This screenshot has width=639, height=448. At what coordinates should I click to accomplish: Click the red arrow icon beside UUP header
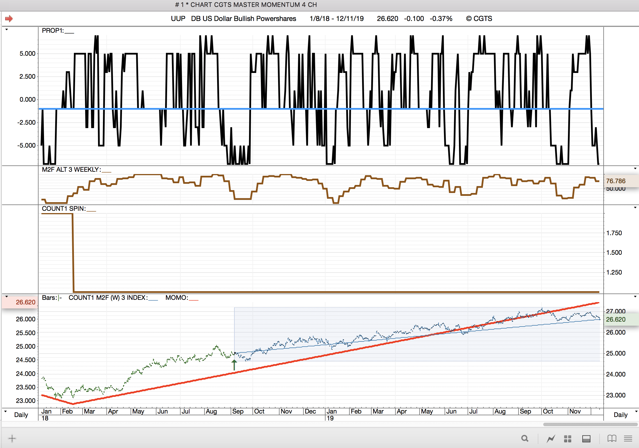(x=9, y=19)
